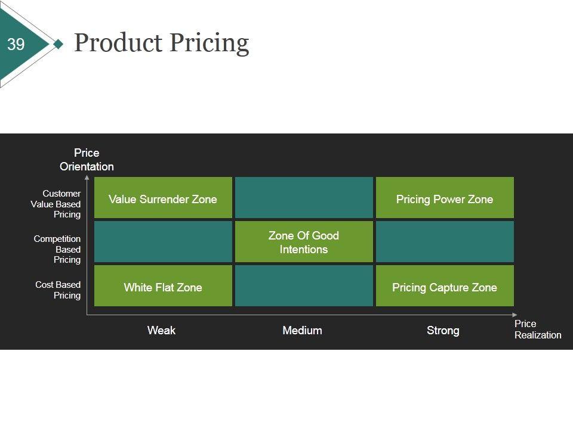Select the Value Surrender Zone box
The image size is (573, 429).
click(163, 198)
